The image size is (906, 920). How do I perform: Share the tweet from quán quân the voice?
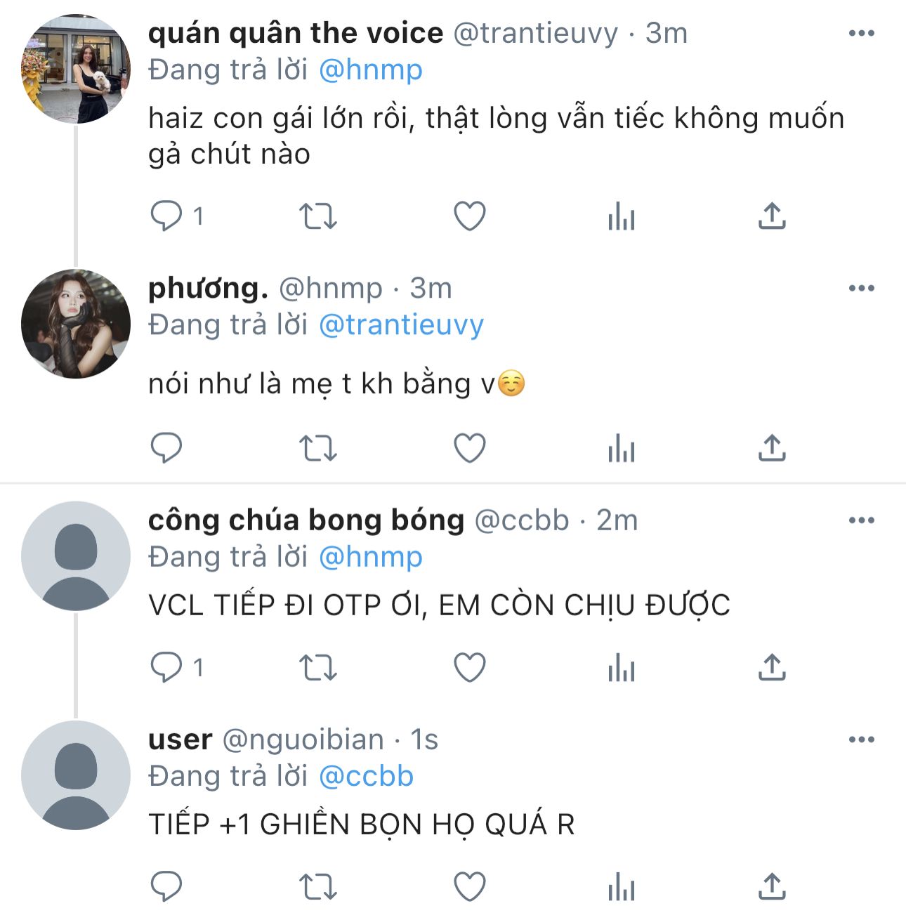click(x=772, y=216)
